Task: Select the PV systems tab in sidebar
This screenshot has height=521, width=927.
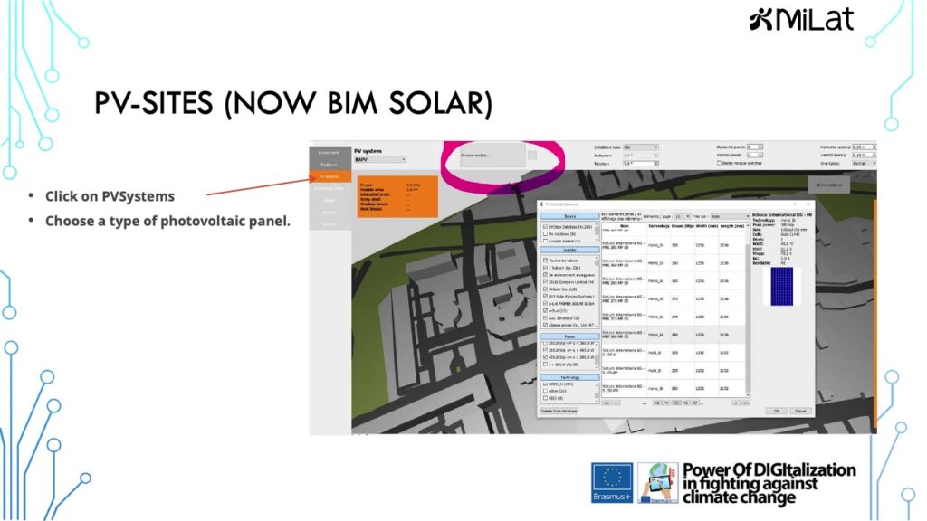Action: [x=329, y=176]
